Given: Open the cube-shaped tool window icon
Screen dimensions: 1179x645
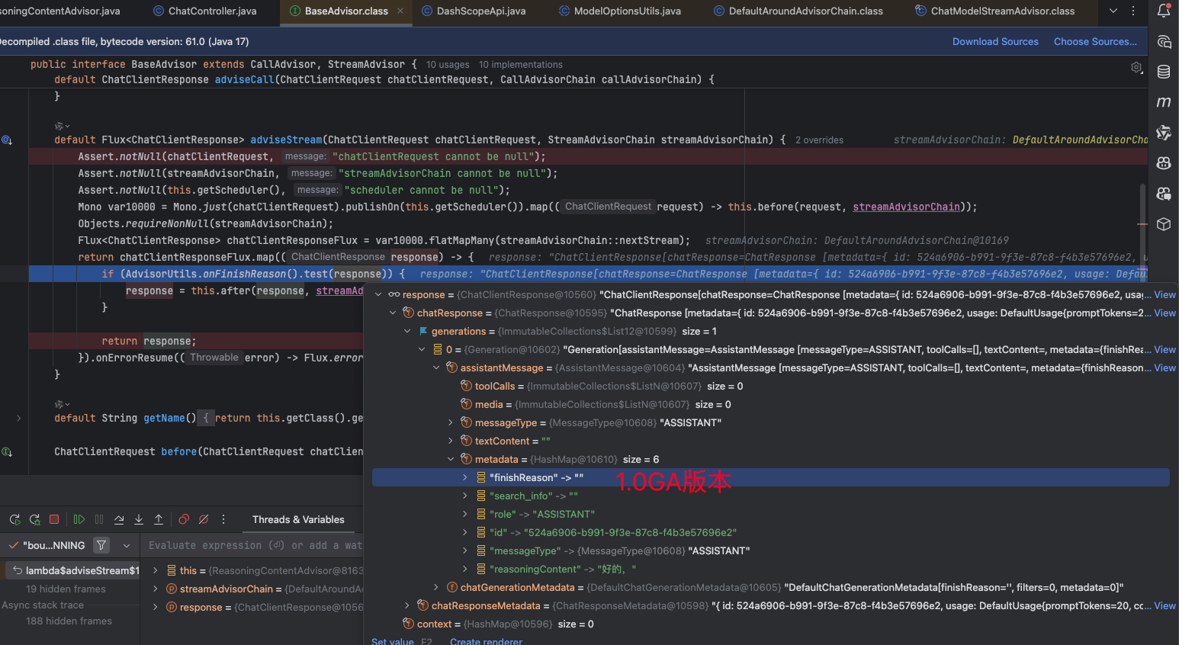Looking at the screenshot, I should pos(1164,224).
